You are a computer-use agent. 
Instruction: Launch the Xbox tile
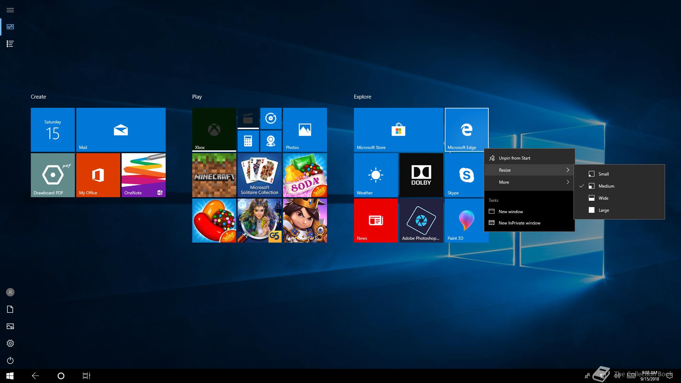tap(214, 130)
